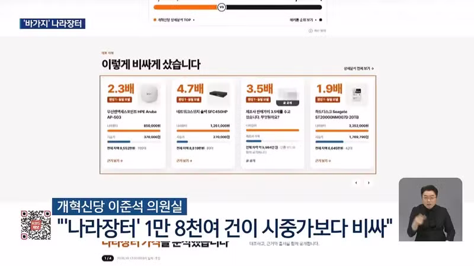This screenshot has height=266, width=474.
Task: Click the 글 공개 badge over blurred image
Action: pos(287,103)
